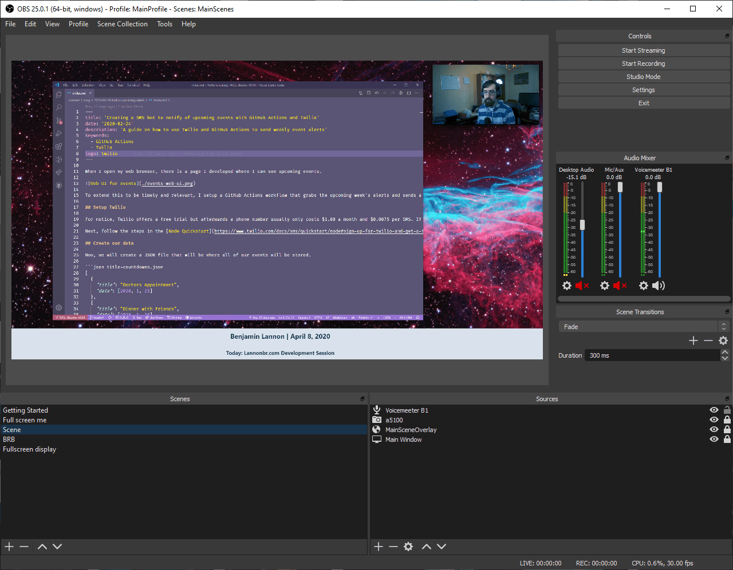Image resolution: width=733 pixels, height=570 pixels.
Task: Click the Voicemeeter B1 microphone source icon
Action: [377, 410]
